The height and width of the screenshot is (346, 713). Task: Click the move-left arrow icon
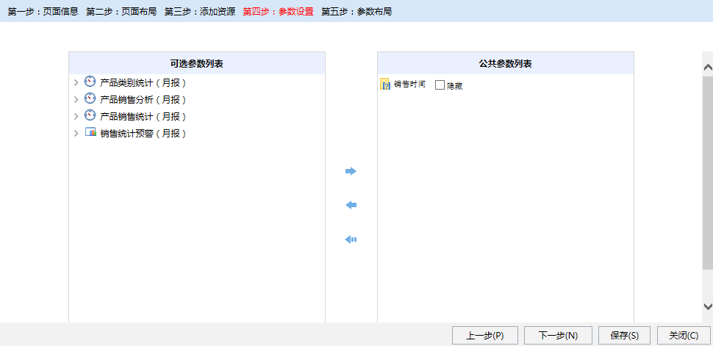pyautogui.click(x=351, y=206)
